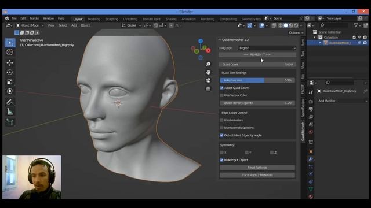Enable Y symmetry checkbox
Viewport: 371px width, 208px height.
247,153
